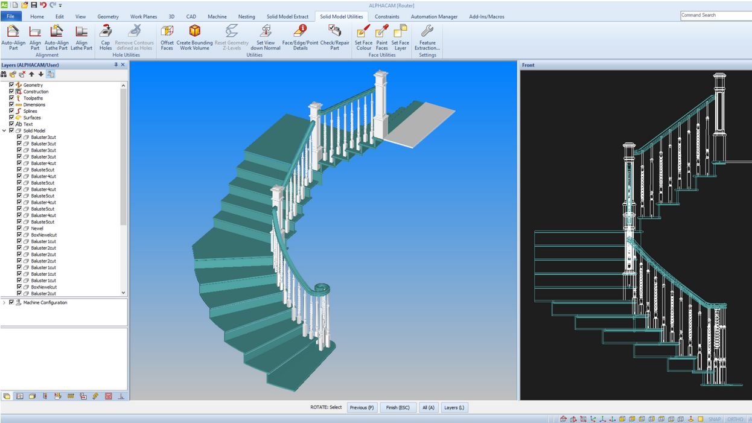Click binoculars find icon in Layers panel
Image resolution: width=752 pixels, height=423 pixels.
click(x=4, y=74)
